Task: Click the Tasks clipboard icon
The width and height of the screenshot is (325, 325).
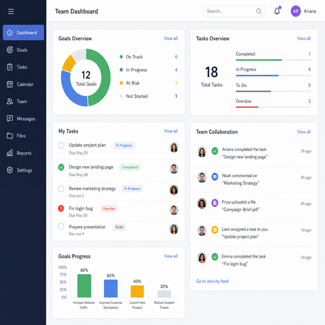Action: pyautogui.click(x=10, y=67)
